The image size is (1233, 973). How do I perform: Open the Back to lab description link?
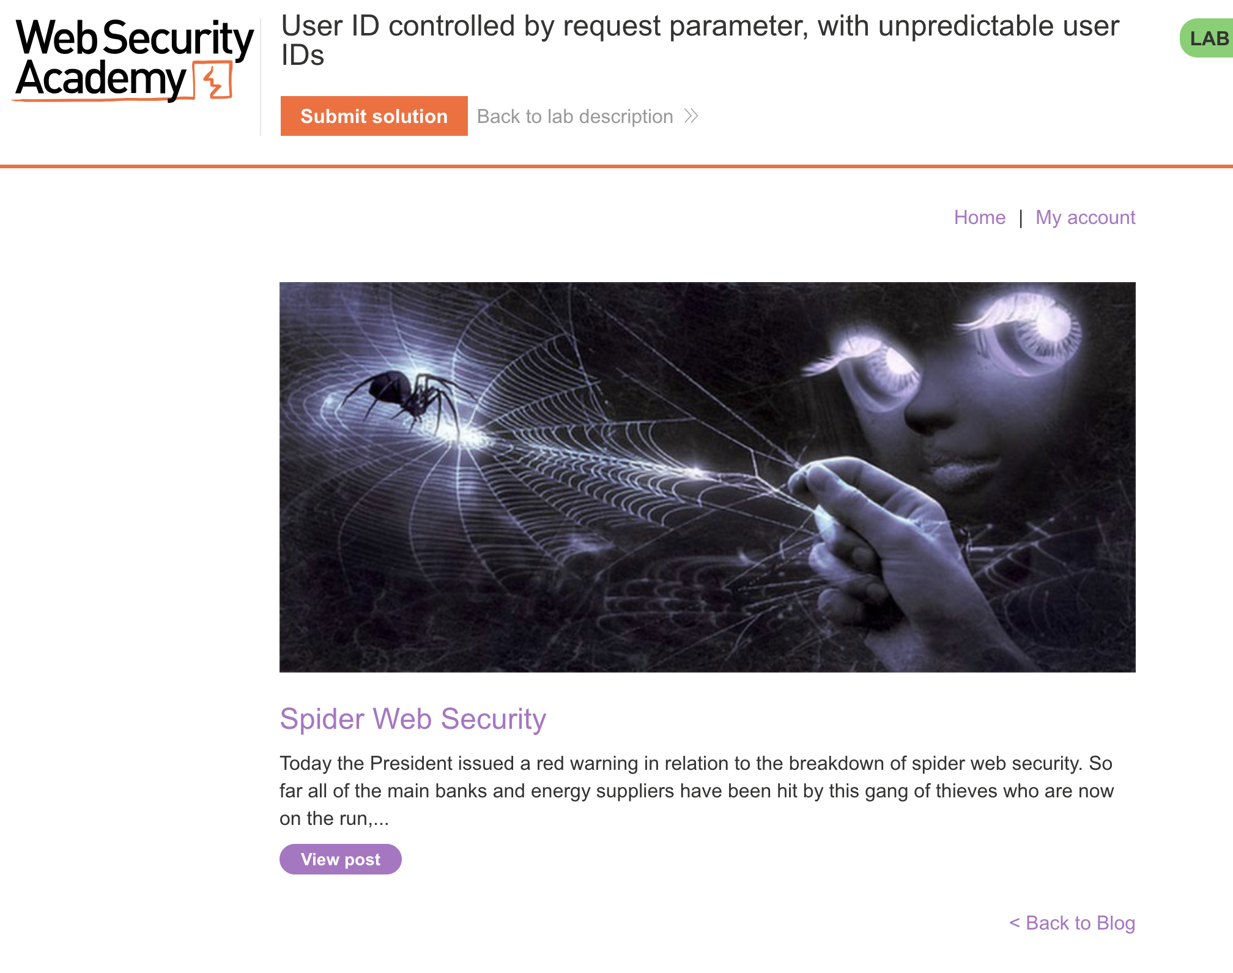[x=575, y=116]
